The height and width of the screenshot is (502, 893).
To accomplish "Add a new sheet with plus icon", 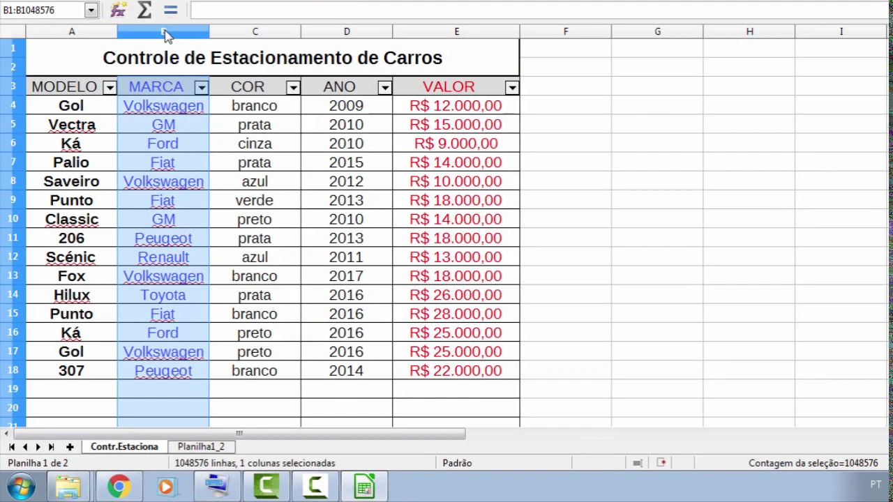I will coord(70,447).
